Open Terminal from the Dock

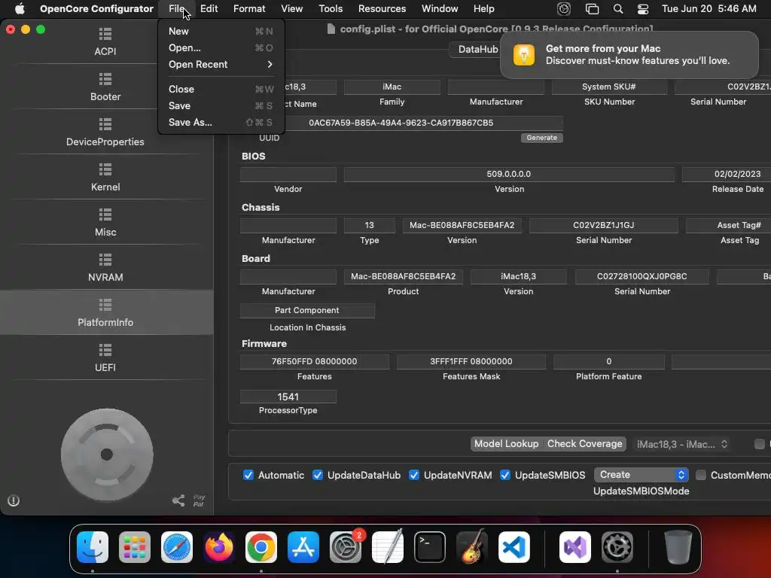(x=430, y=547)
